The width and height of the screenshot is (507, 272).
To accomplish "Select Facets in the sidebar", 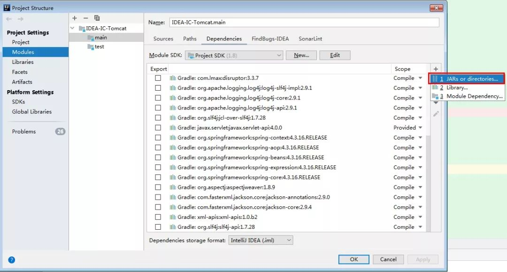I will (20, 72).
